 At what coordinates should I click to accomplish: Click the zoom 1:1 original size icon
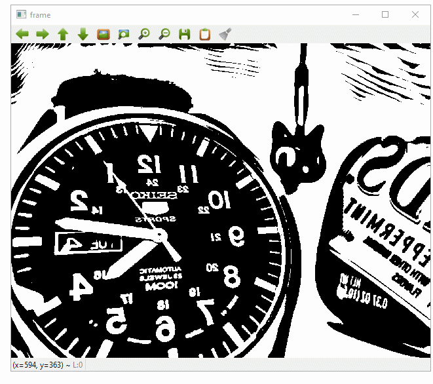104,34
